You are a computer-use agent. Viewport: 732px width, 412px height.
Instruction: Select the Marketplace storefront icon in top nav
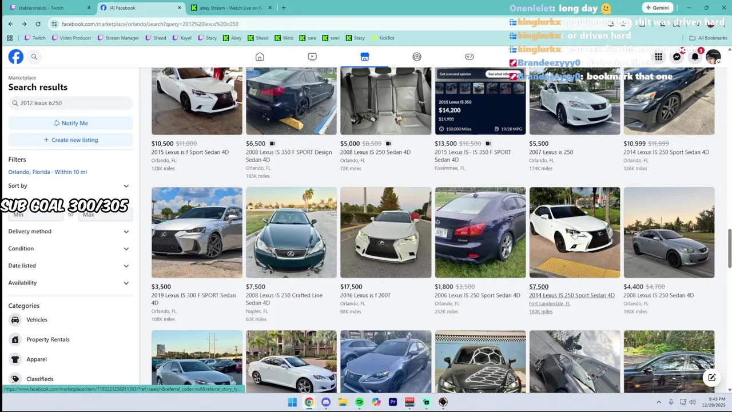pos(365,57)
